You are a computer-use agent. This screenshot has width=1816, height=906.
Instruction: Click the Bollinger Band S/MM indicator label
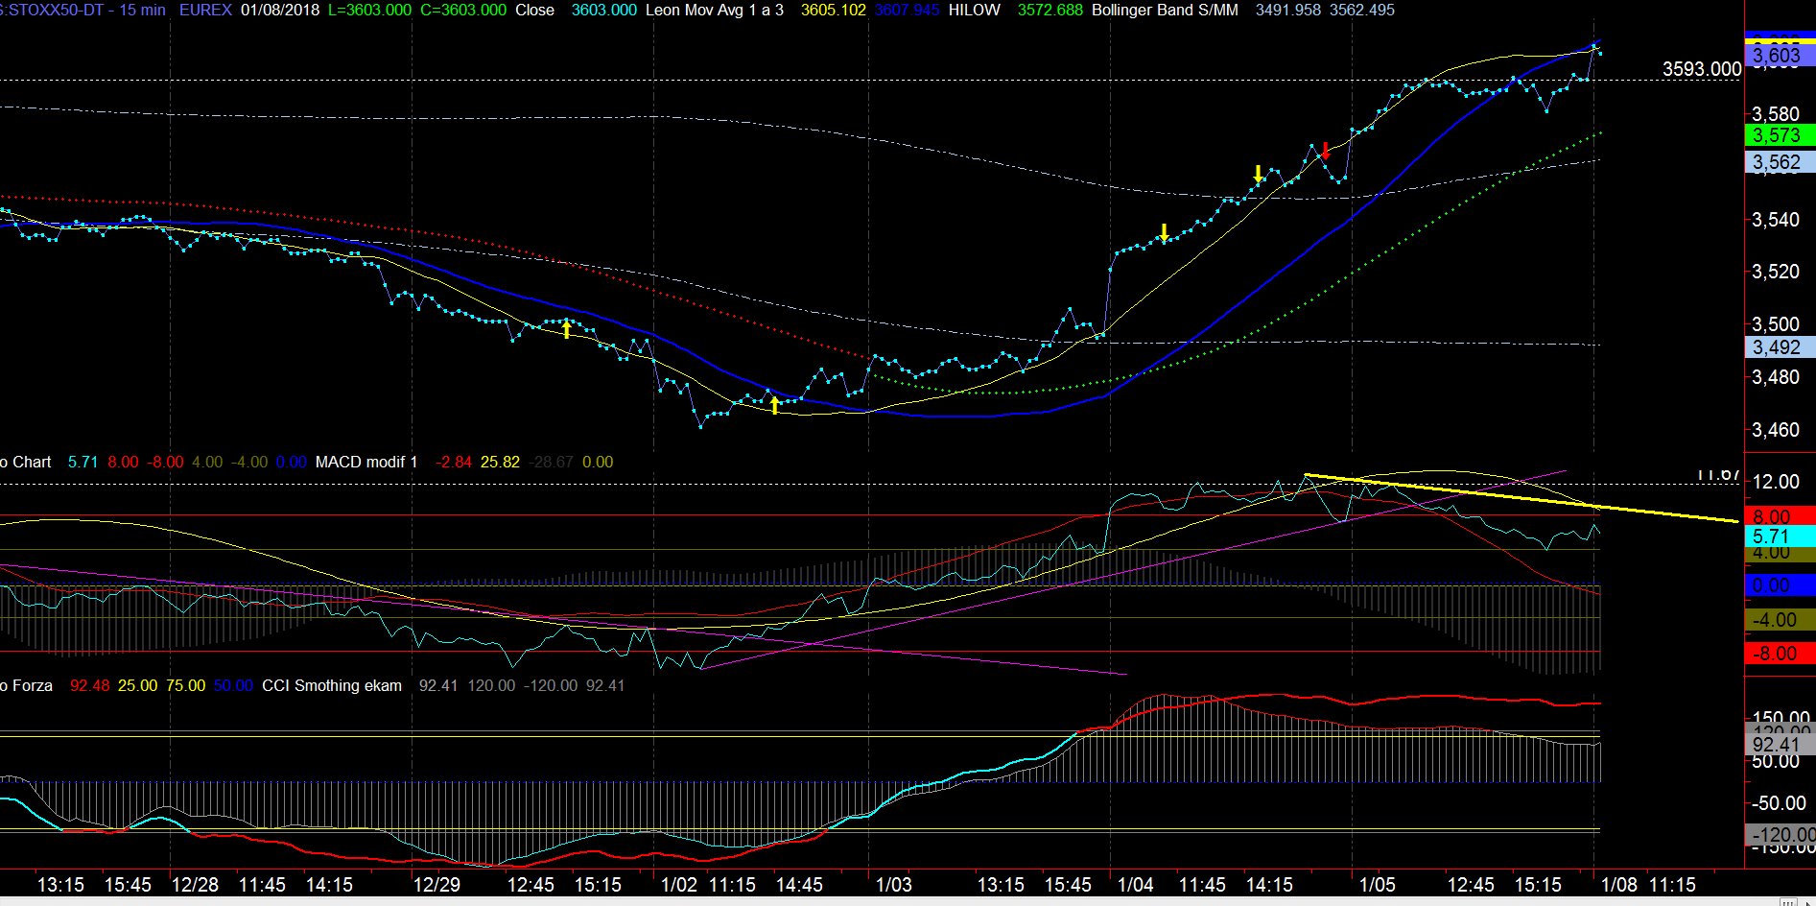pyautogui.click(x=1165, y=10)
